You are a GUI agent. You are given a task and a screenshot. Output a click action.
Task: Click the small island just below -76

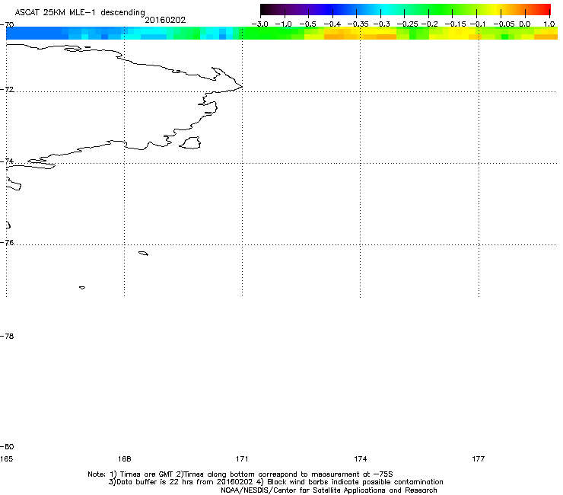(x=143, y=254)
